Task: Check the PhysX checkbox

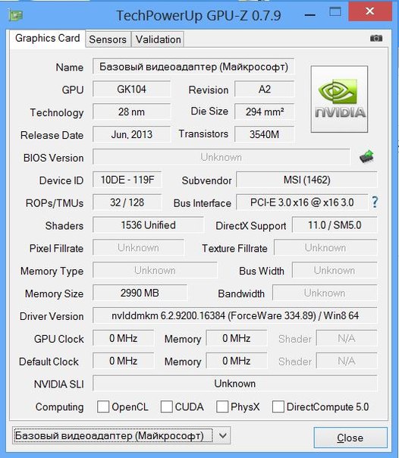Action: (x=222, y=406)
